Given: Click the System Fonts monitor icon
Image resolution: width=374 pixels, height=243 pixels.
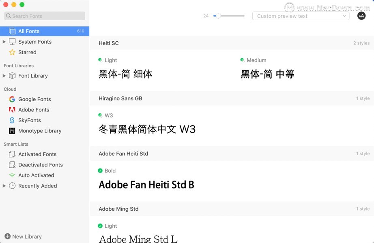Looking at the screenshot, I should 12,42.
